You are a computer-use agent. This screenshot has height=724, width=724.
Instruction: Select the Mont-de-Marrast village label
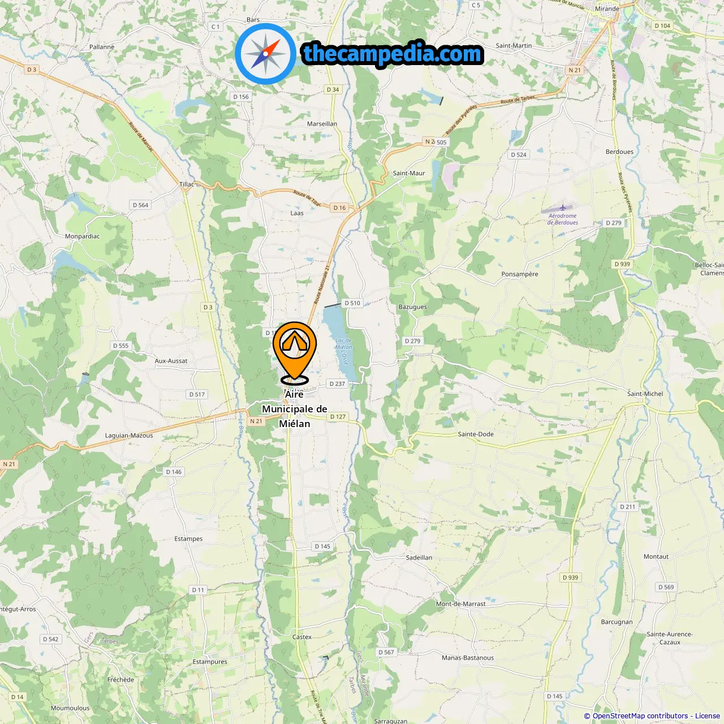461,604
